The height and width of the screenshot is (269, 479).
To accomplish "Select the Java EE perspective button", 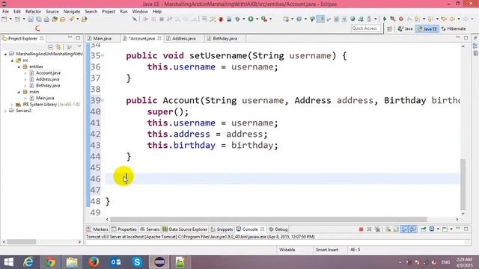I will (x=427, y=28).
